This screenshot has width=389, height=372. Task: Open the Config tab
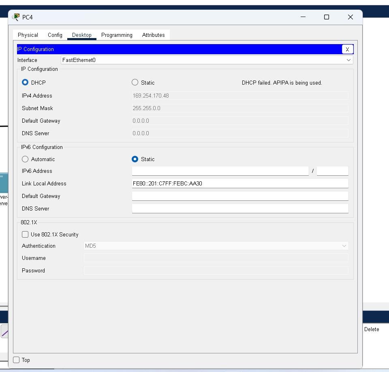[x=55, y=35]
